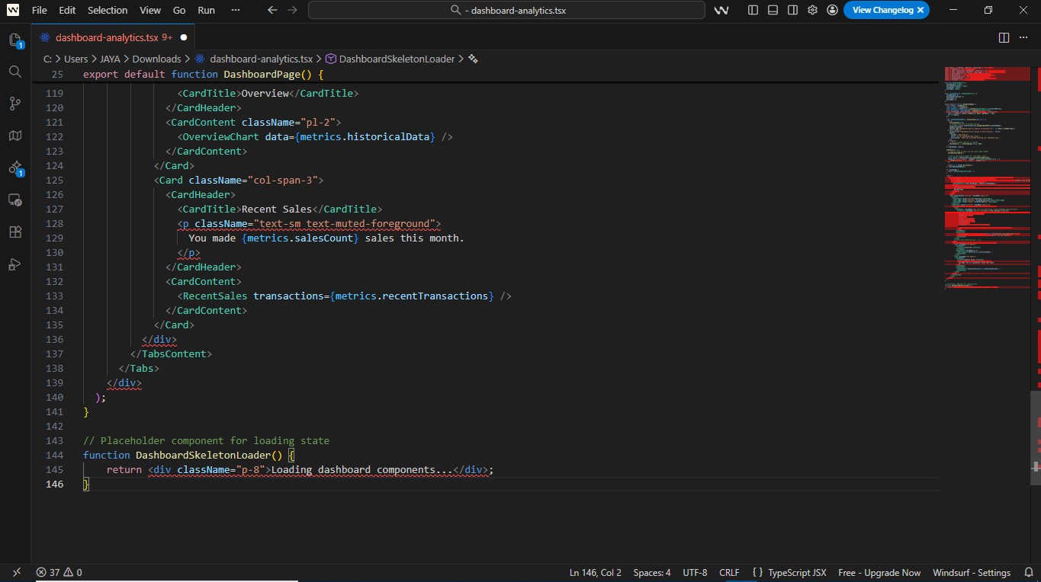Click Free - Upgrade Now in status bar
The width and height of the screenshot is (1041, 582).
879,572
